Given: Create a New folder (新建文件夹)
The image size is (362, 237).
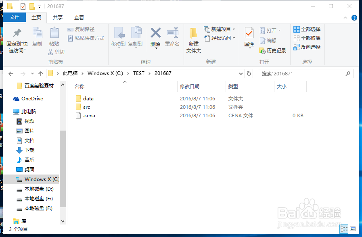Looking at the screenshot, I should 194,40.
